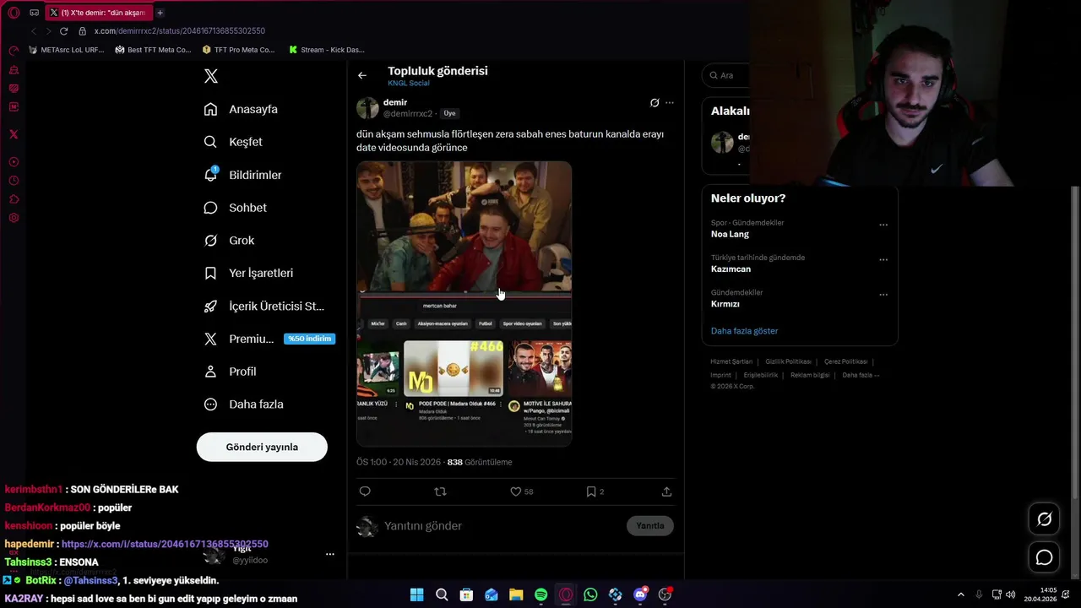Screen dimensions: 1081x608
Task: Open the Hizmet Şartları link
Action: click(731, 361)
